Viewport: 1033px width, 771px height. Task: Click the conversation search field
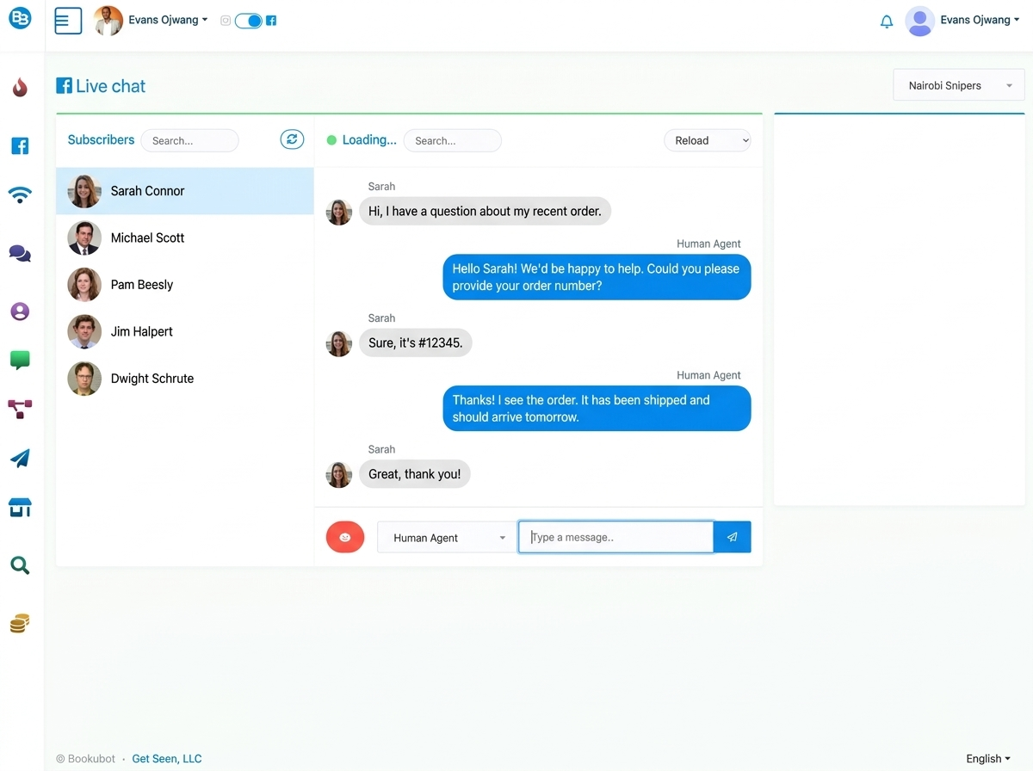[x=452, y=140]
